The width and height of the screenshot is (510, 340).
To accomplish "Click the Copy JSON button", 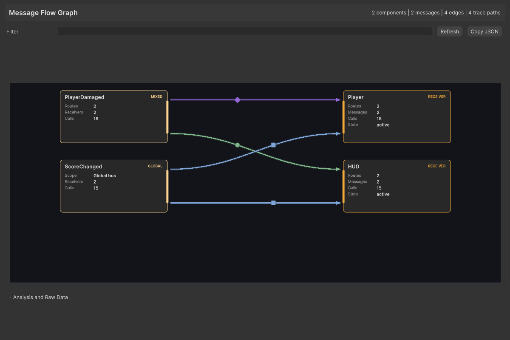I will [484, 31].
